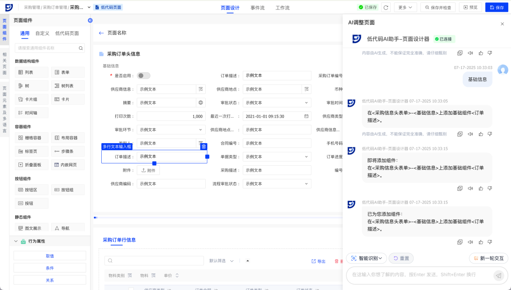The width and height of the screenshot is (511, 290).
Task: Click the AI chat message input field
Action: tap(419, 274)
